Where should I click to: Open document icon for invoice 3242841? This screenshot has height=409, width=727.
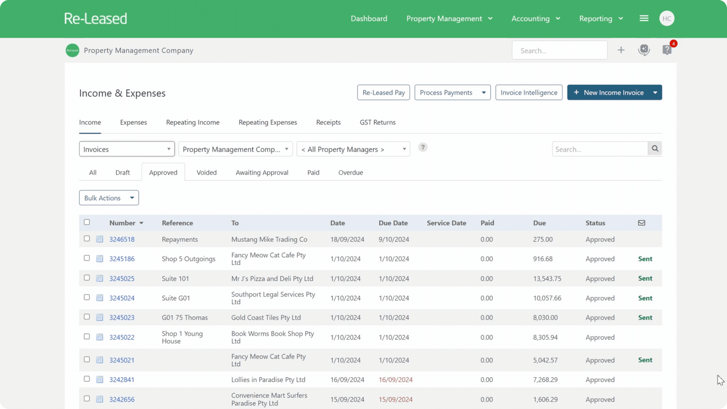tap(100, 379)
